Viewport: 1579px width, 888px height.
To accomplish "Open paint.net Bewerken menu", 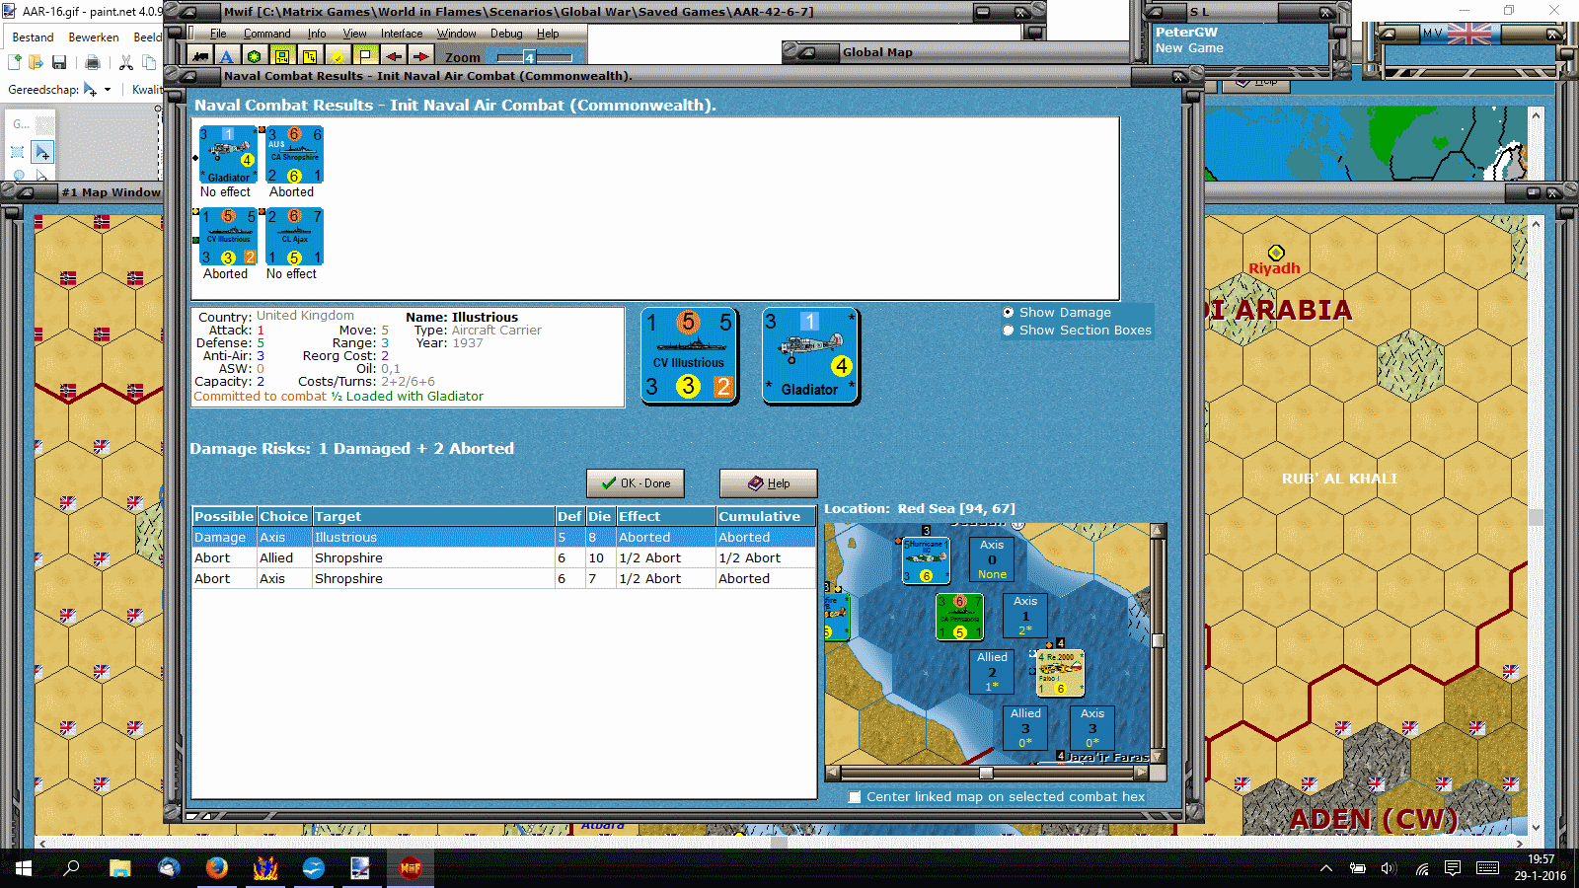I will point(94,37).
